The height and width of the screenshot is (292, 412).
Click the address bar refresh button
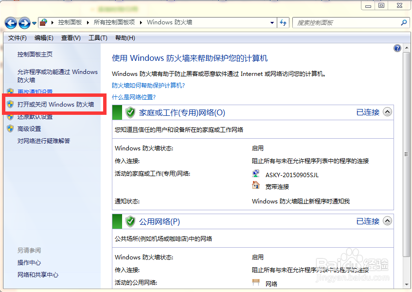pos(283,22)
